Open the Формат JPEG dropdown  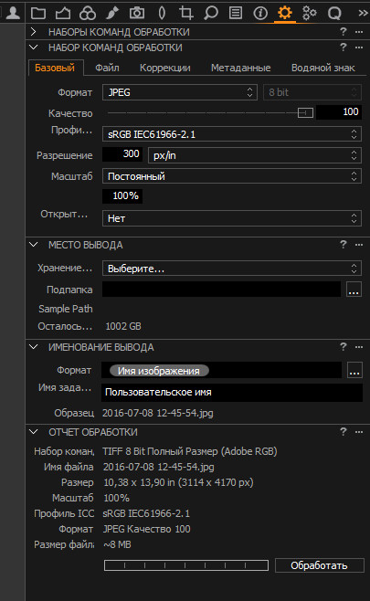tap(179, 92)
